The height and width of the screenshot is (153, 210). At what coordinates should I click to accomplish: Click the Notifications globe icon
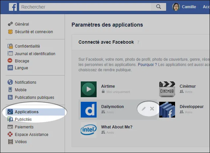10,82
